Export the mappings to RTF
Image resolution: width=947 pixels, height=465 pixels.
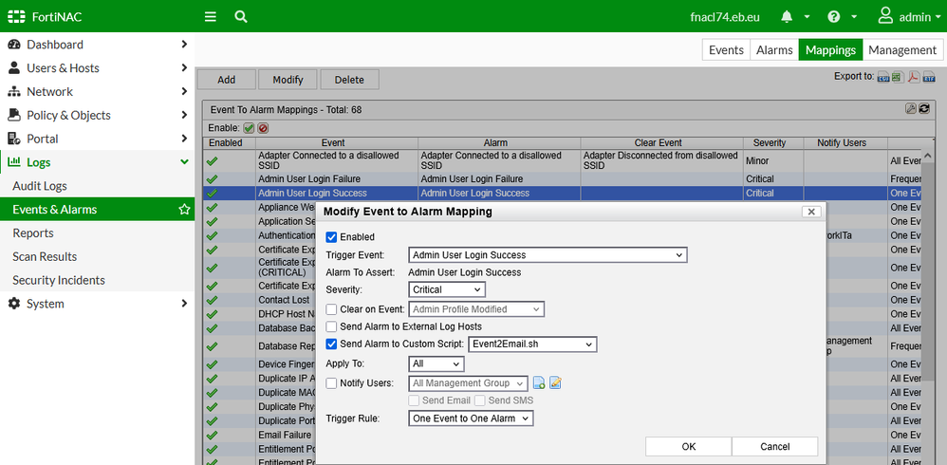click(x=929, y=77)
